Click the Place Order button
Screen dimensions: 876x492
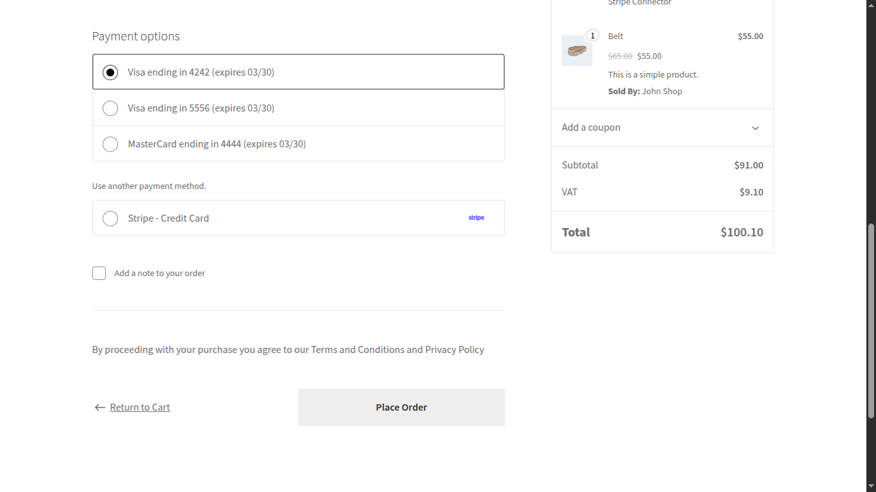(x=401, y=407)
